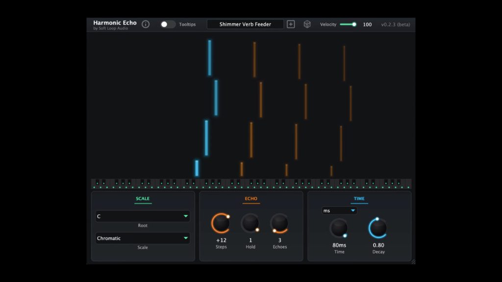Image resolution: width=502 pixels, height=282 pixels.
Task: Enable the Tooltips toggle switch
Action: point(168,24)
